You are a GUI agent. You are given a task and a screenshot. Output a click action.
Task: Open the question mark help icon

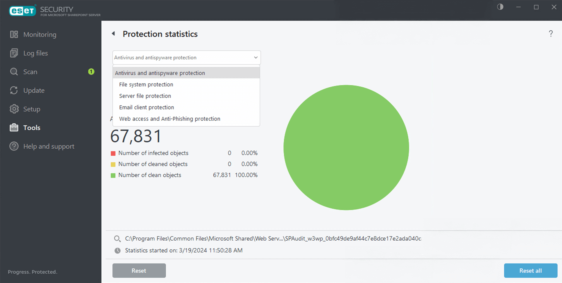click(x=551, y=34)
